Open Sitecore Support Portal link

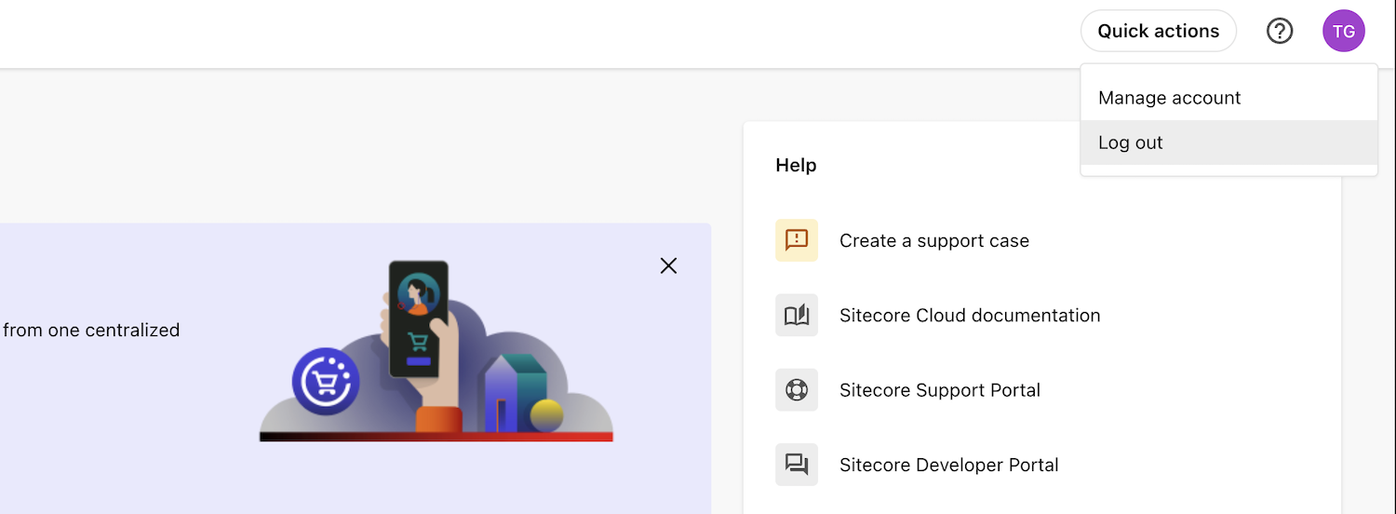coord(940,390)
